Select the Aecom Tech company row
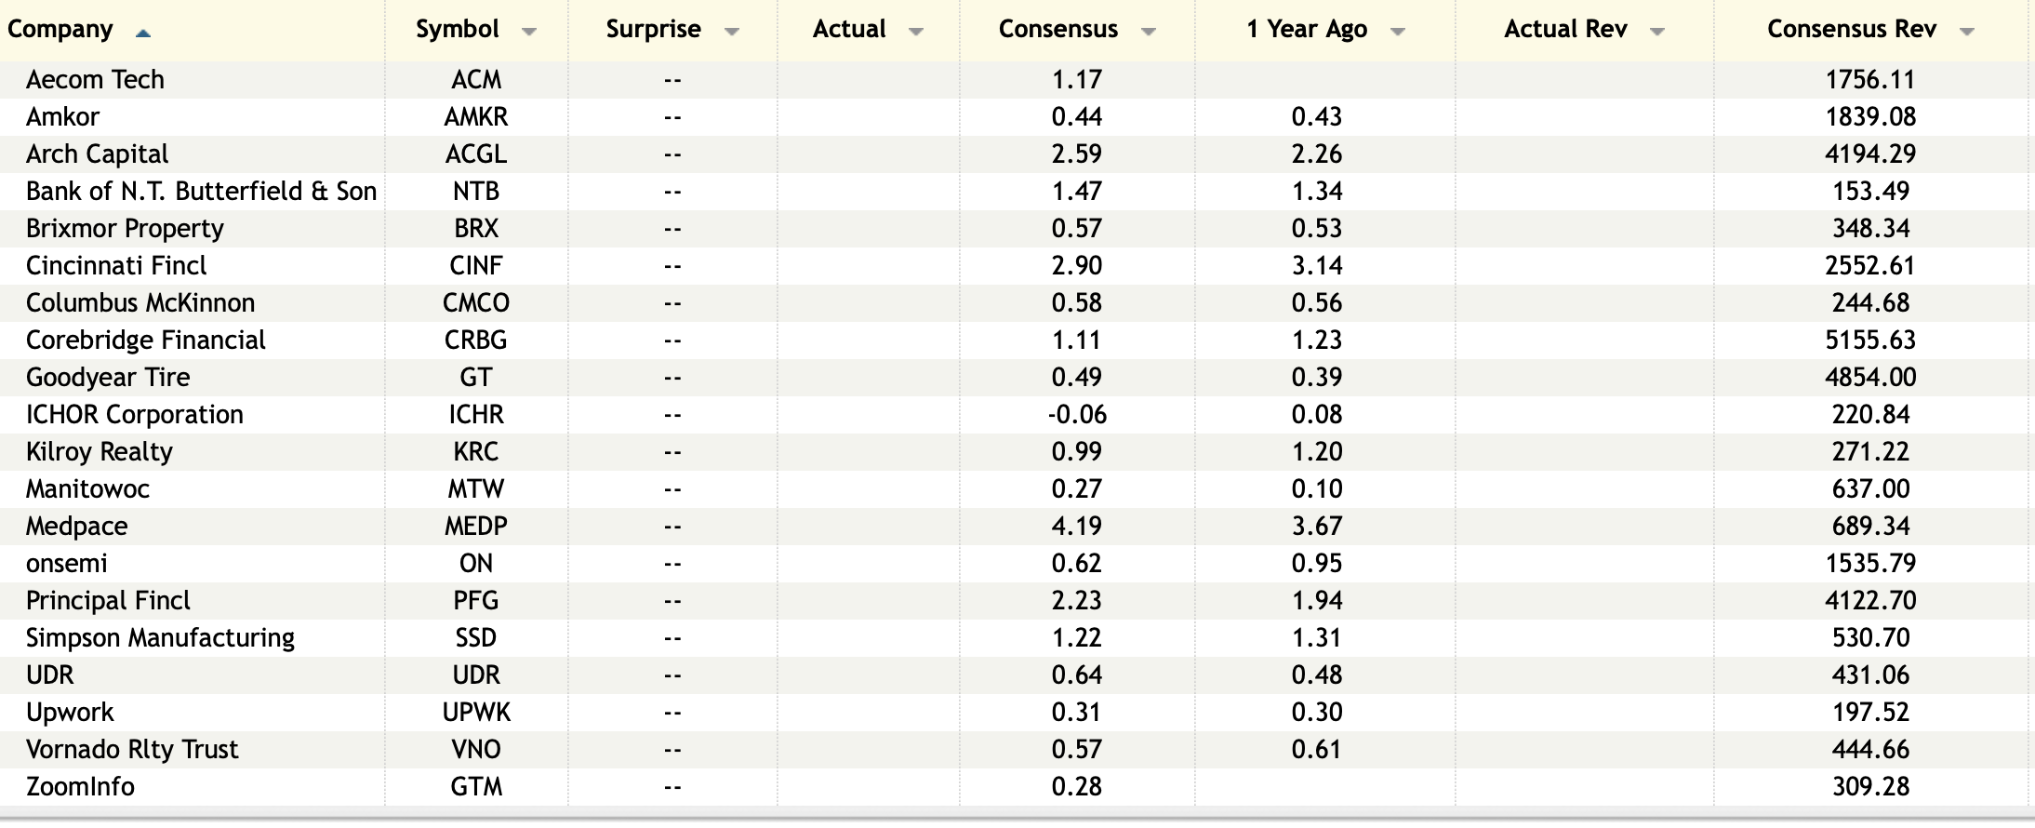The width and height of the screenshot is (2035, 828). coord(95,80)
